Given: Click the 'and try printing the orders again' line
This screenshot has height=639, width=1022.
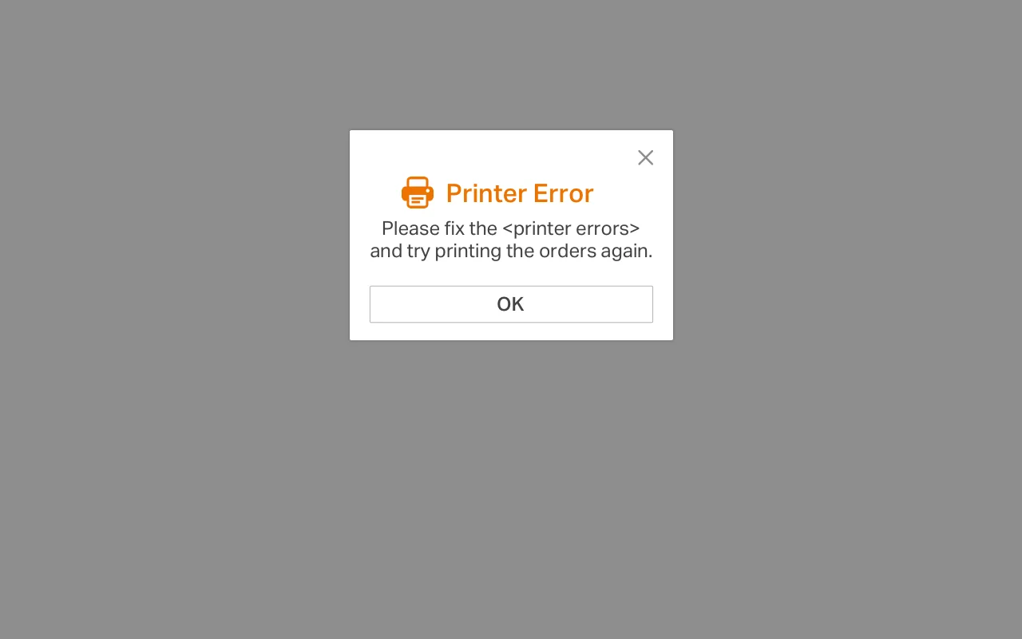Looking at the screenshot, I should click(x=511, y=251).
